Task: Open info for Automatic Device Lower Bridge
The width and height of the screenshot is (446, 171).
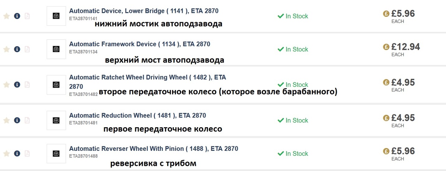Action: 17,16
